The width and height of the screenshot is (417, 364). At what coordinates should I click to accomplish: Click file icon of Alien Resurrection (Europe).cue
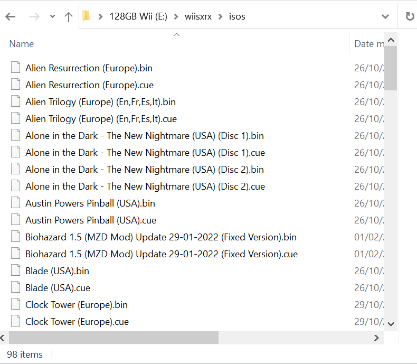click(15, 84)
